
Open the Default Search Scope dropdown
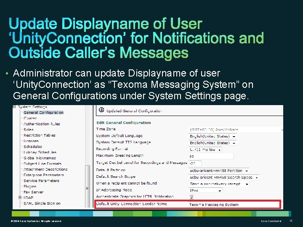point(224,177)
